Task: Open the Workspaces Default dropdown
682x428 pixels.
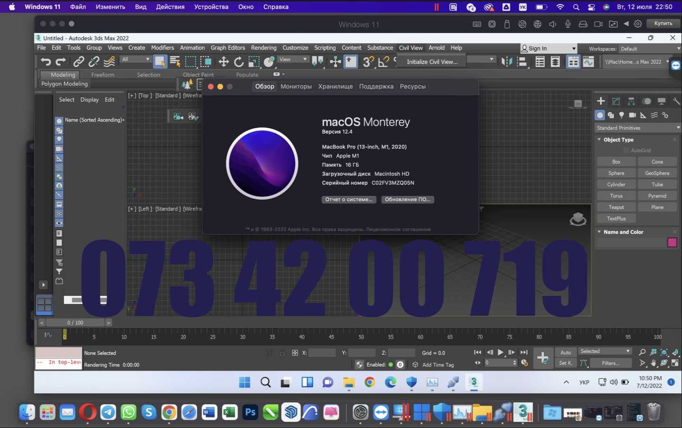Action: pyautogui.click(x=650, y=49)
